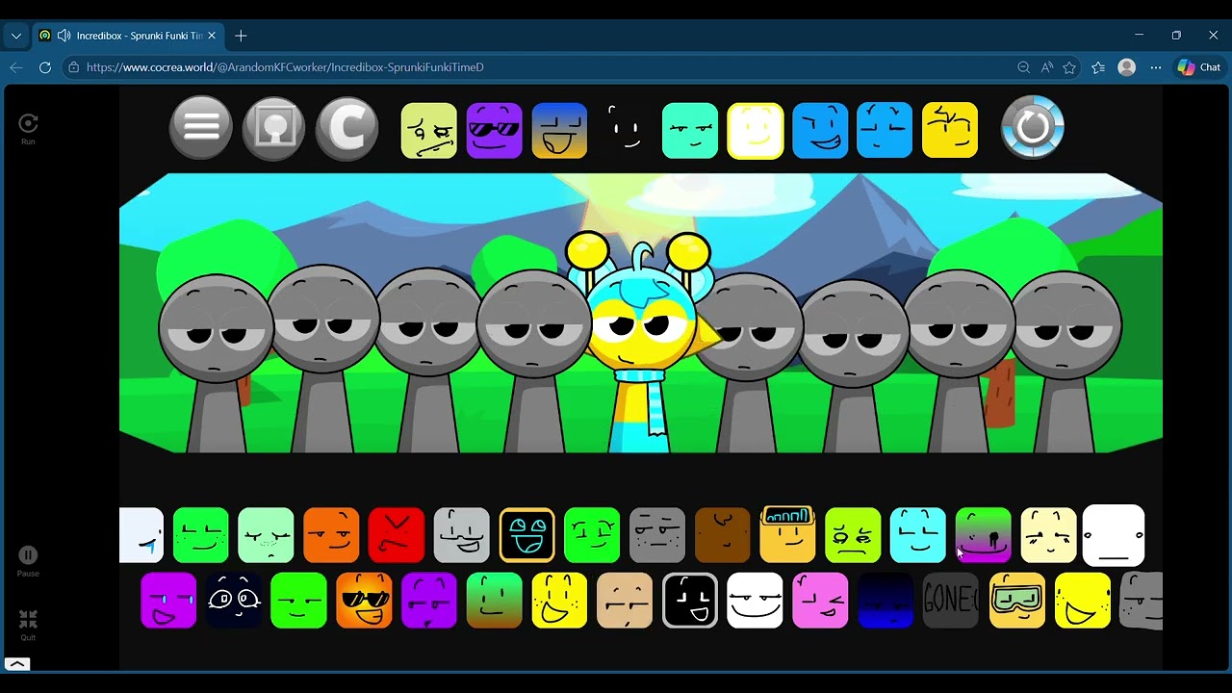Close the Incredibox browser tab
1232x693 pixels.
pyautogui.click(x=212, y=36)
